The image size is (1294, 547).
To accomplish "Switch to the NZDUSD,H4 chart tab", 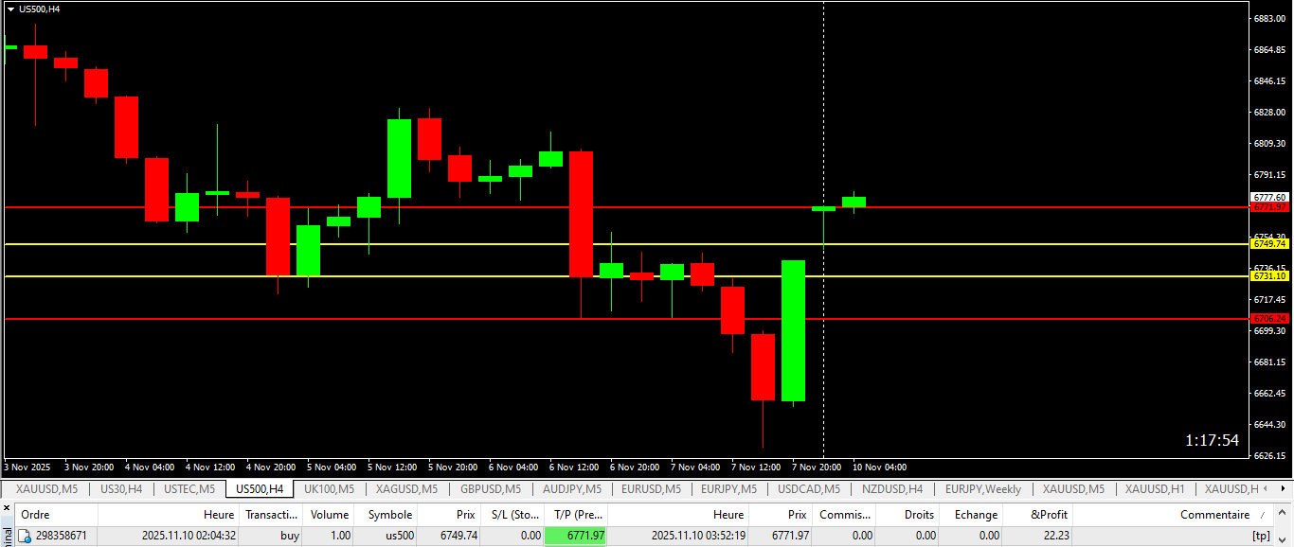I will 891,489.
